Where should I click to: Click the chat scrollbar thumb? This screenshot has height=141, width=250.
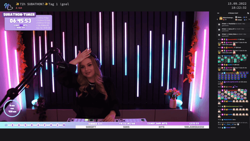[x=250, y=122]
